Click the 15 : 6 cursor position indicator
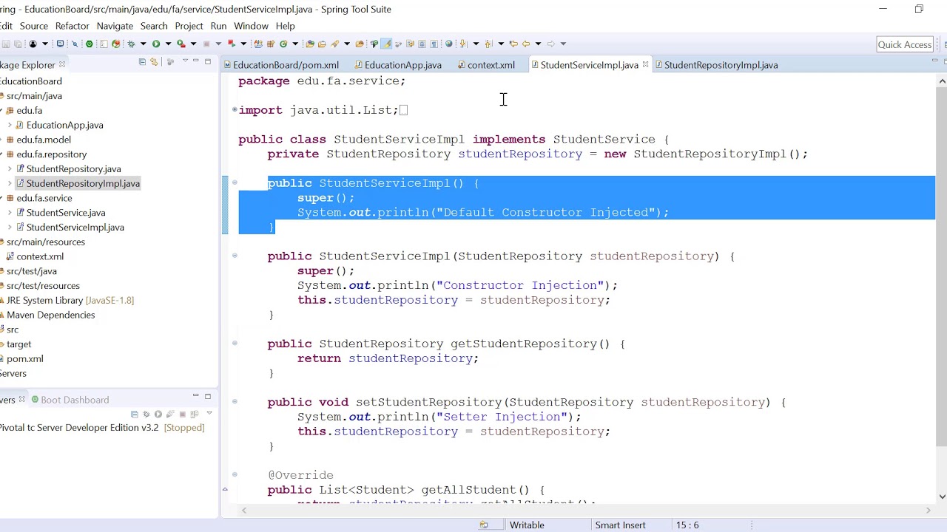The width and height of the screenshot is (947, 532). (x=687, y=525)
